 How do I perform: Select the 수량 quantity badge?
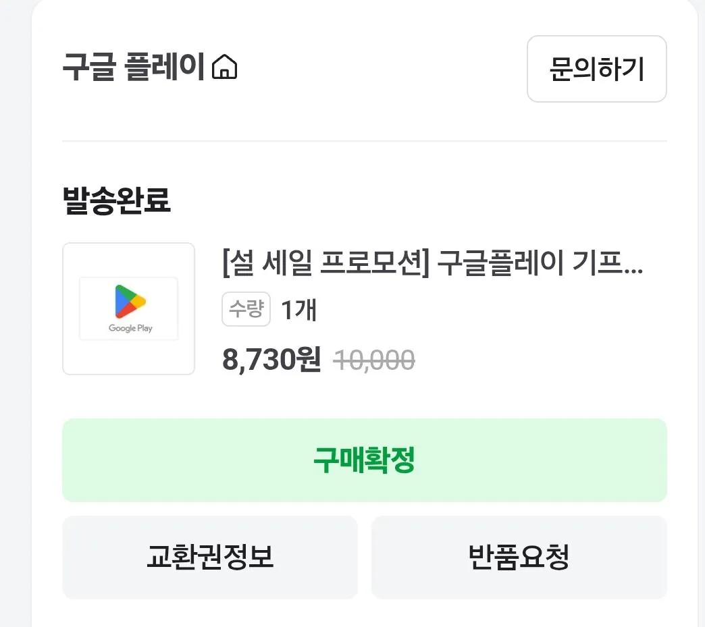click(x=245, y=310)
